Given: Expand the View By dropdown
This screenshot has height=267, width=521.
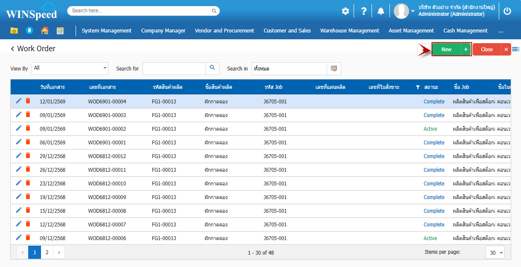Looking at the screenshot, I should tap(105, 68).
